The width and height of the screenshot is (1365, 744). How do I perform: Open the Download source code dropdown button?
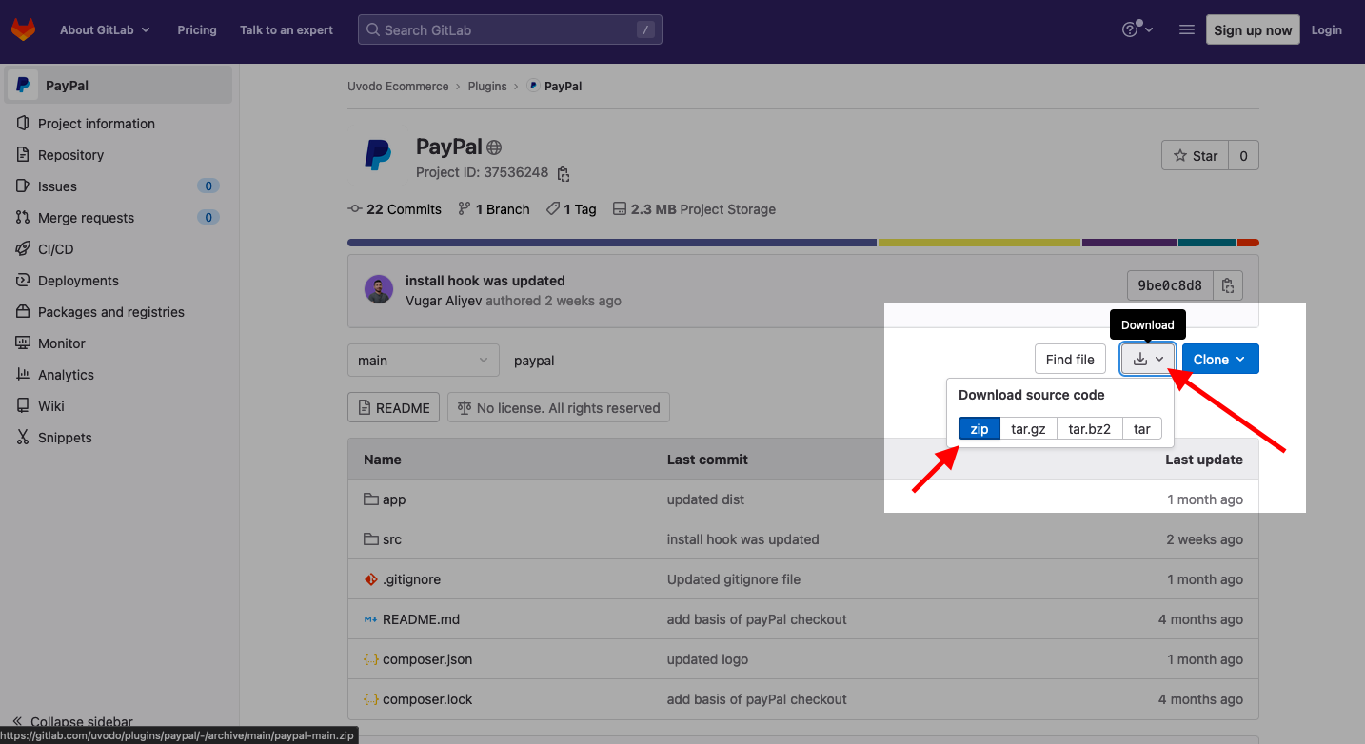pyautogui.click(x=1148, y=360)
